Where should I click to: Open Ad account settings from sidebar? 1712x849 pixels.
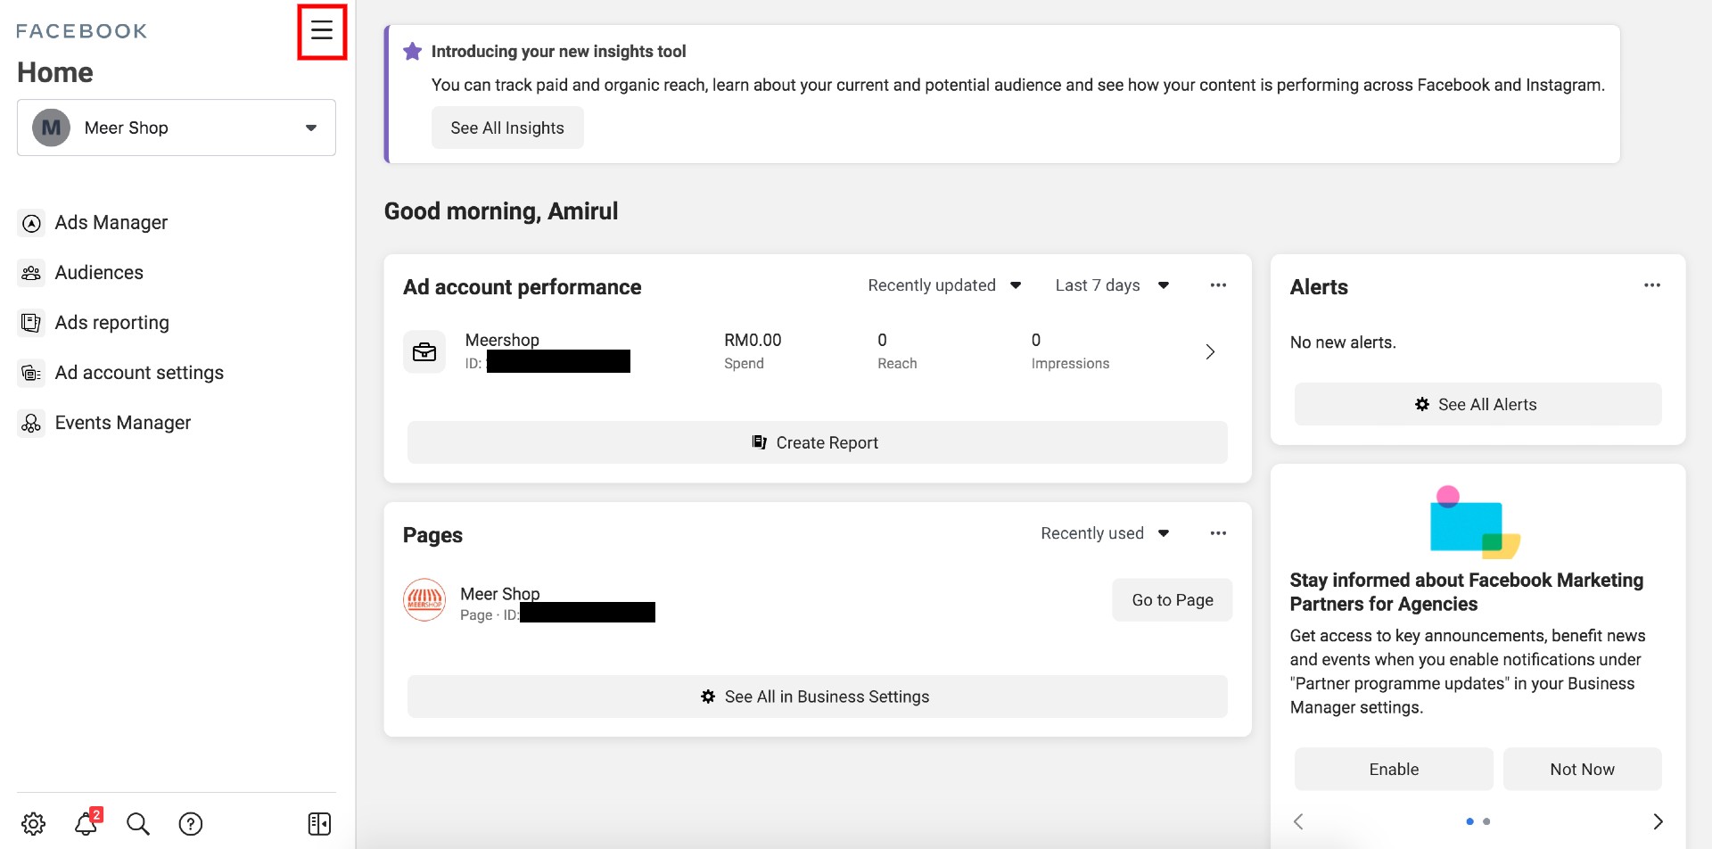click(x=139, y=373)
